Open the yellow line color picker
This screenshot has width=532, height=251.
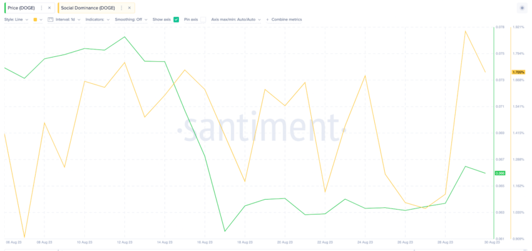(x=38, y=19)
